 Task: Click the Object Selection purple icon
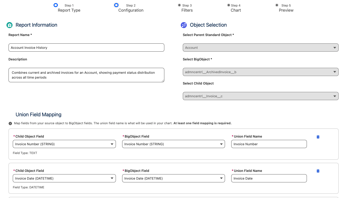[x=184, y=25]
